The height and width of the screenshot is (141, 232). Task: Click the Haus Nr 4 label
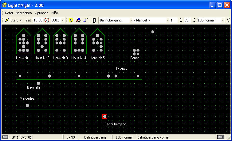[x=79, y=58]
